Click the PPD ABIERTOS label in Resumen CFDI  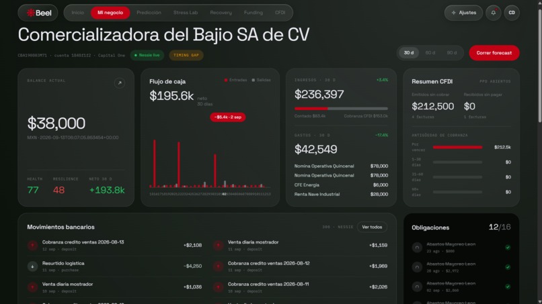pyautogui.click(x=495, y=82)
